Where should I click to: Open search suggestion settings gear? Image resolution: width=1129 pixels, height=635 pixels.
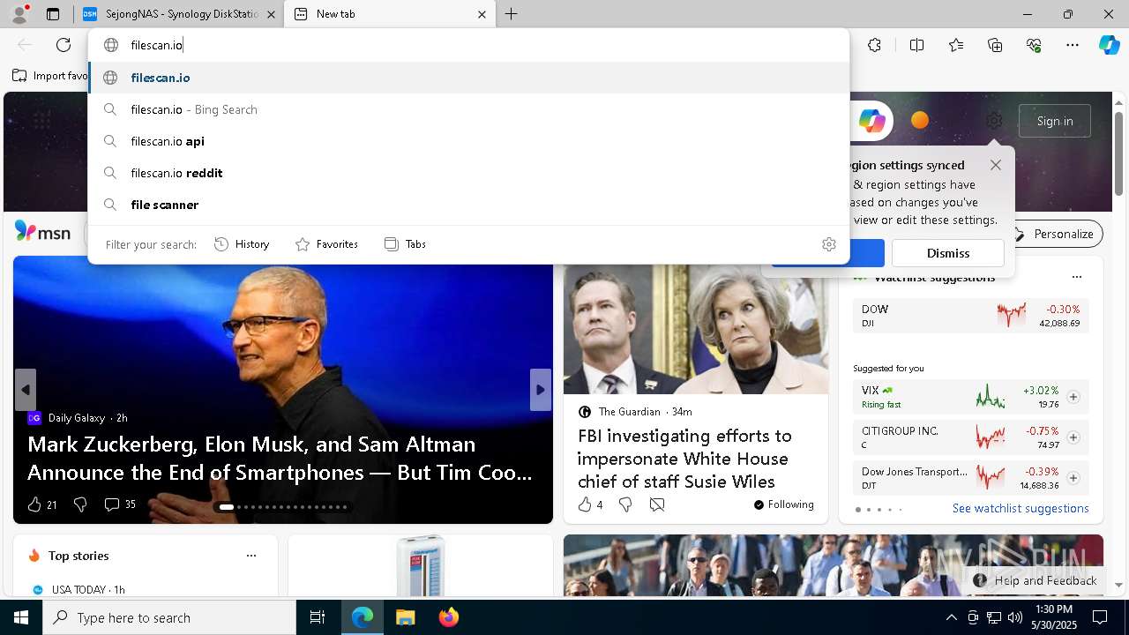tap(829, 244)
